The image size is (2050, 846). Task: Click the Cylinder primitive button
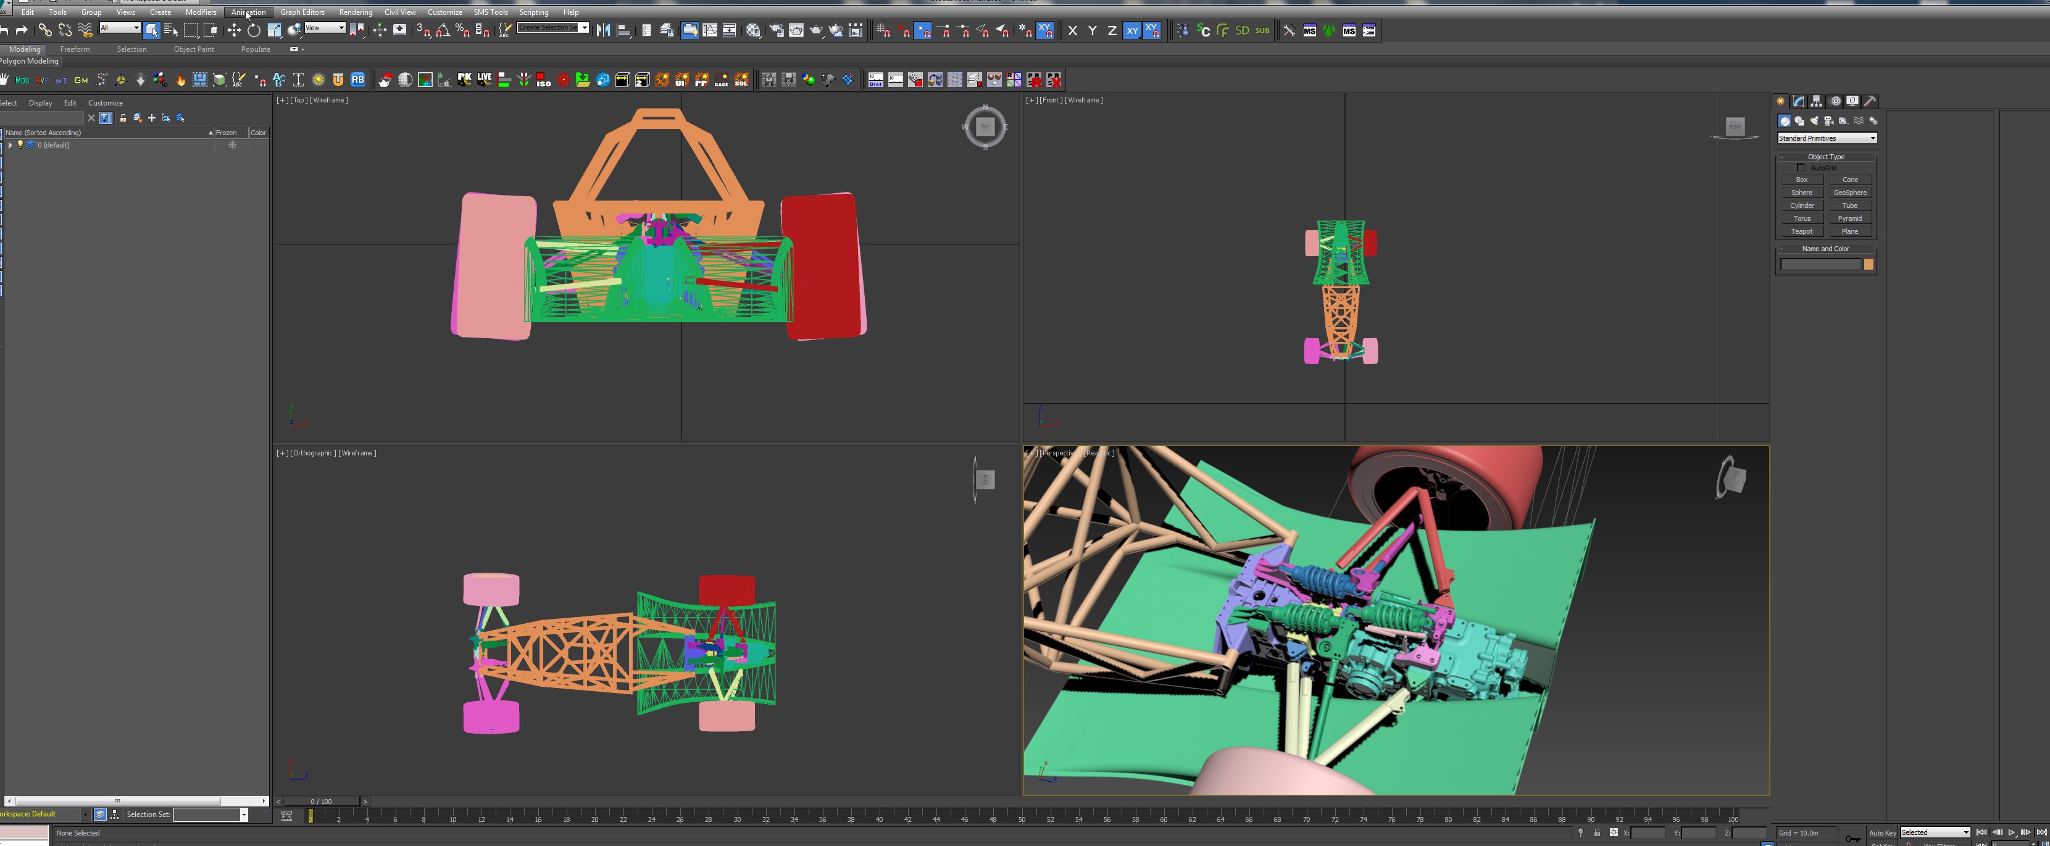1802,205
